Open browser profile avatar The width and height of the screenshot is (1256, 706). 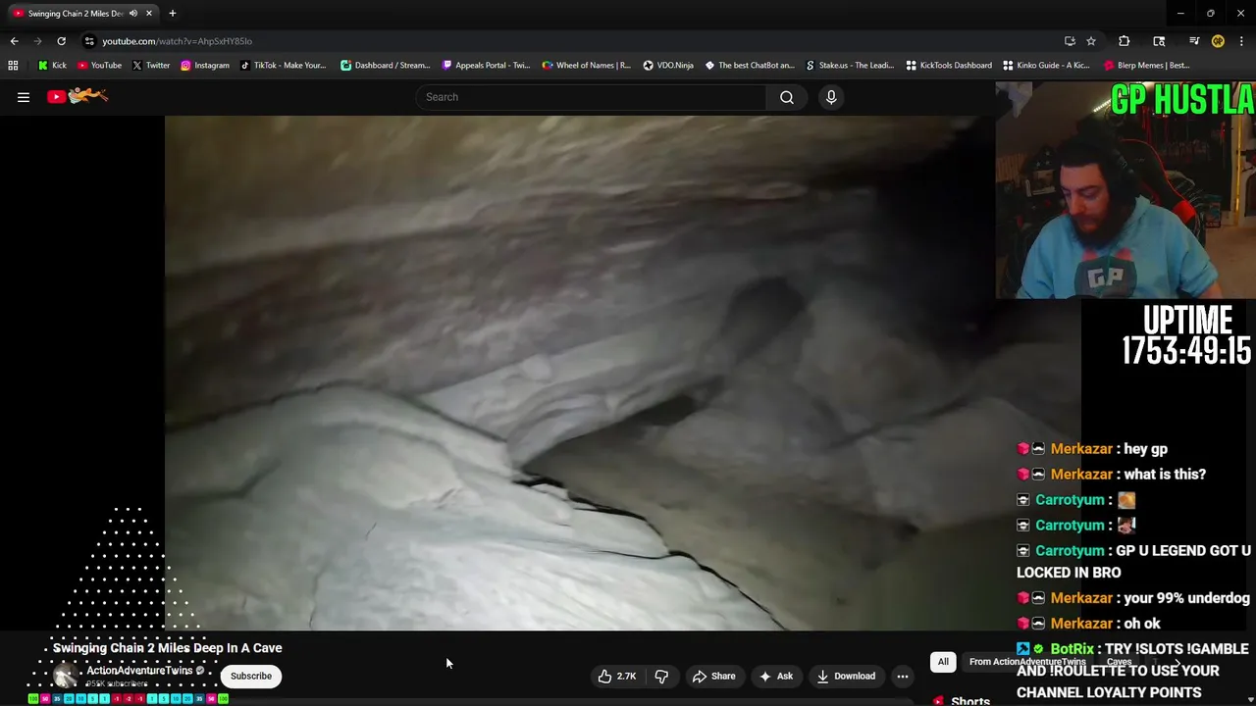[1218, 41]
